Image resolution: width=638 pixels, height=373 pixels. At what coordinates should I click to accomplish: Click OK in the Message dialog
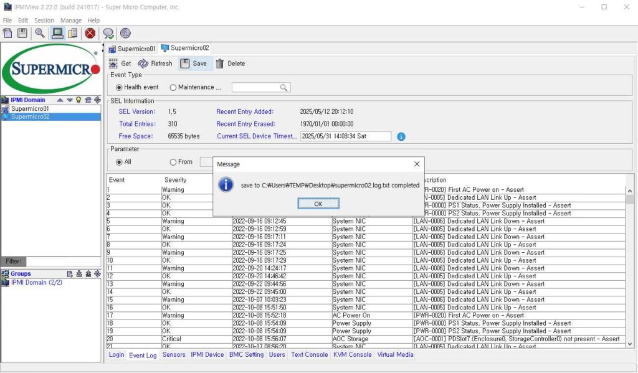[x=318, y=204]
